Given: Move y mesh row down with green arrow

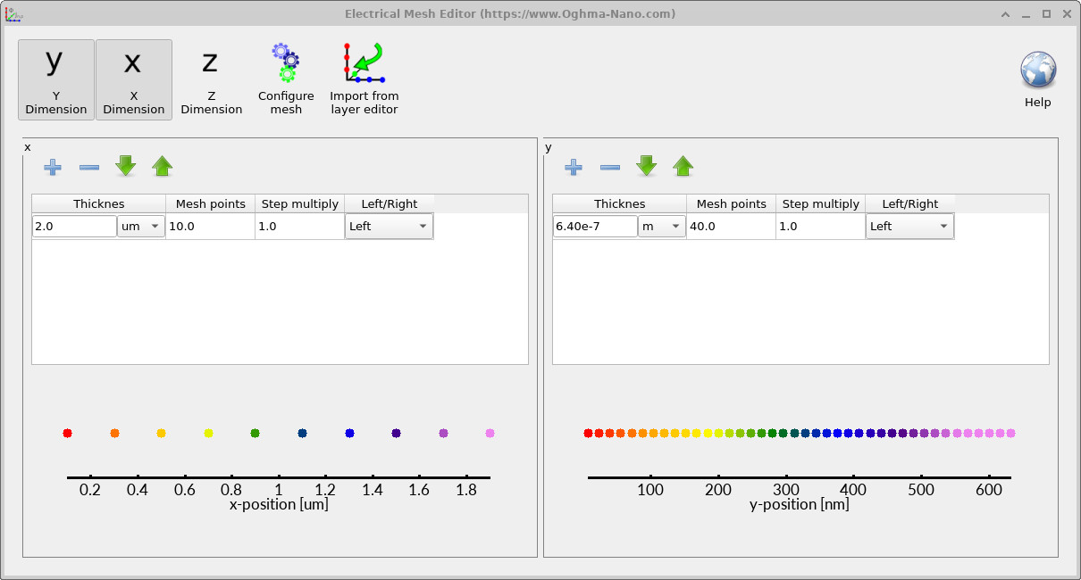Looking at the screenshot, I should point(647,166).
